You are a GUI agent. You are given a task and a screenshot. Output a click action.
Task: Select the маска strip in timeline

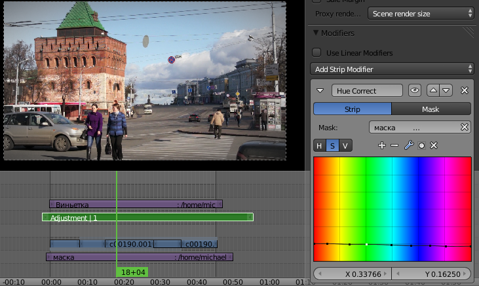click(140, 257)
